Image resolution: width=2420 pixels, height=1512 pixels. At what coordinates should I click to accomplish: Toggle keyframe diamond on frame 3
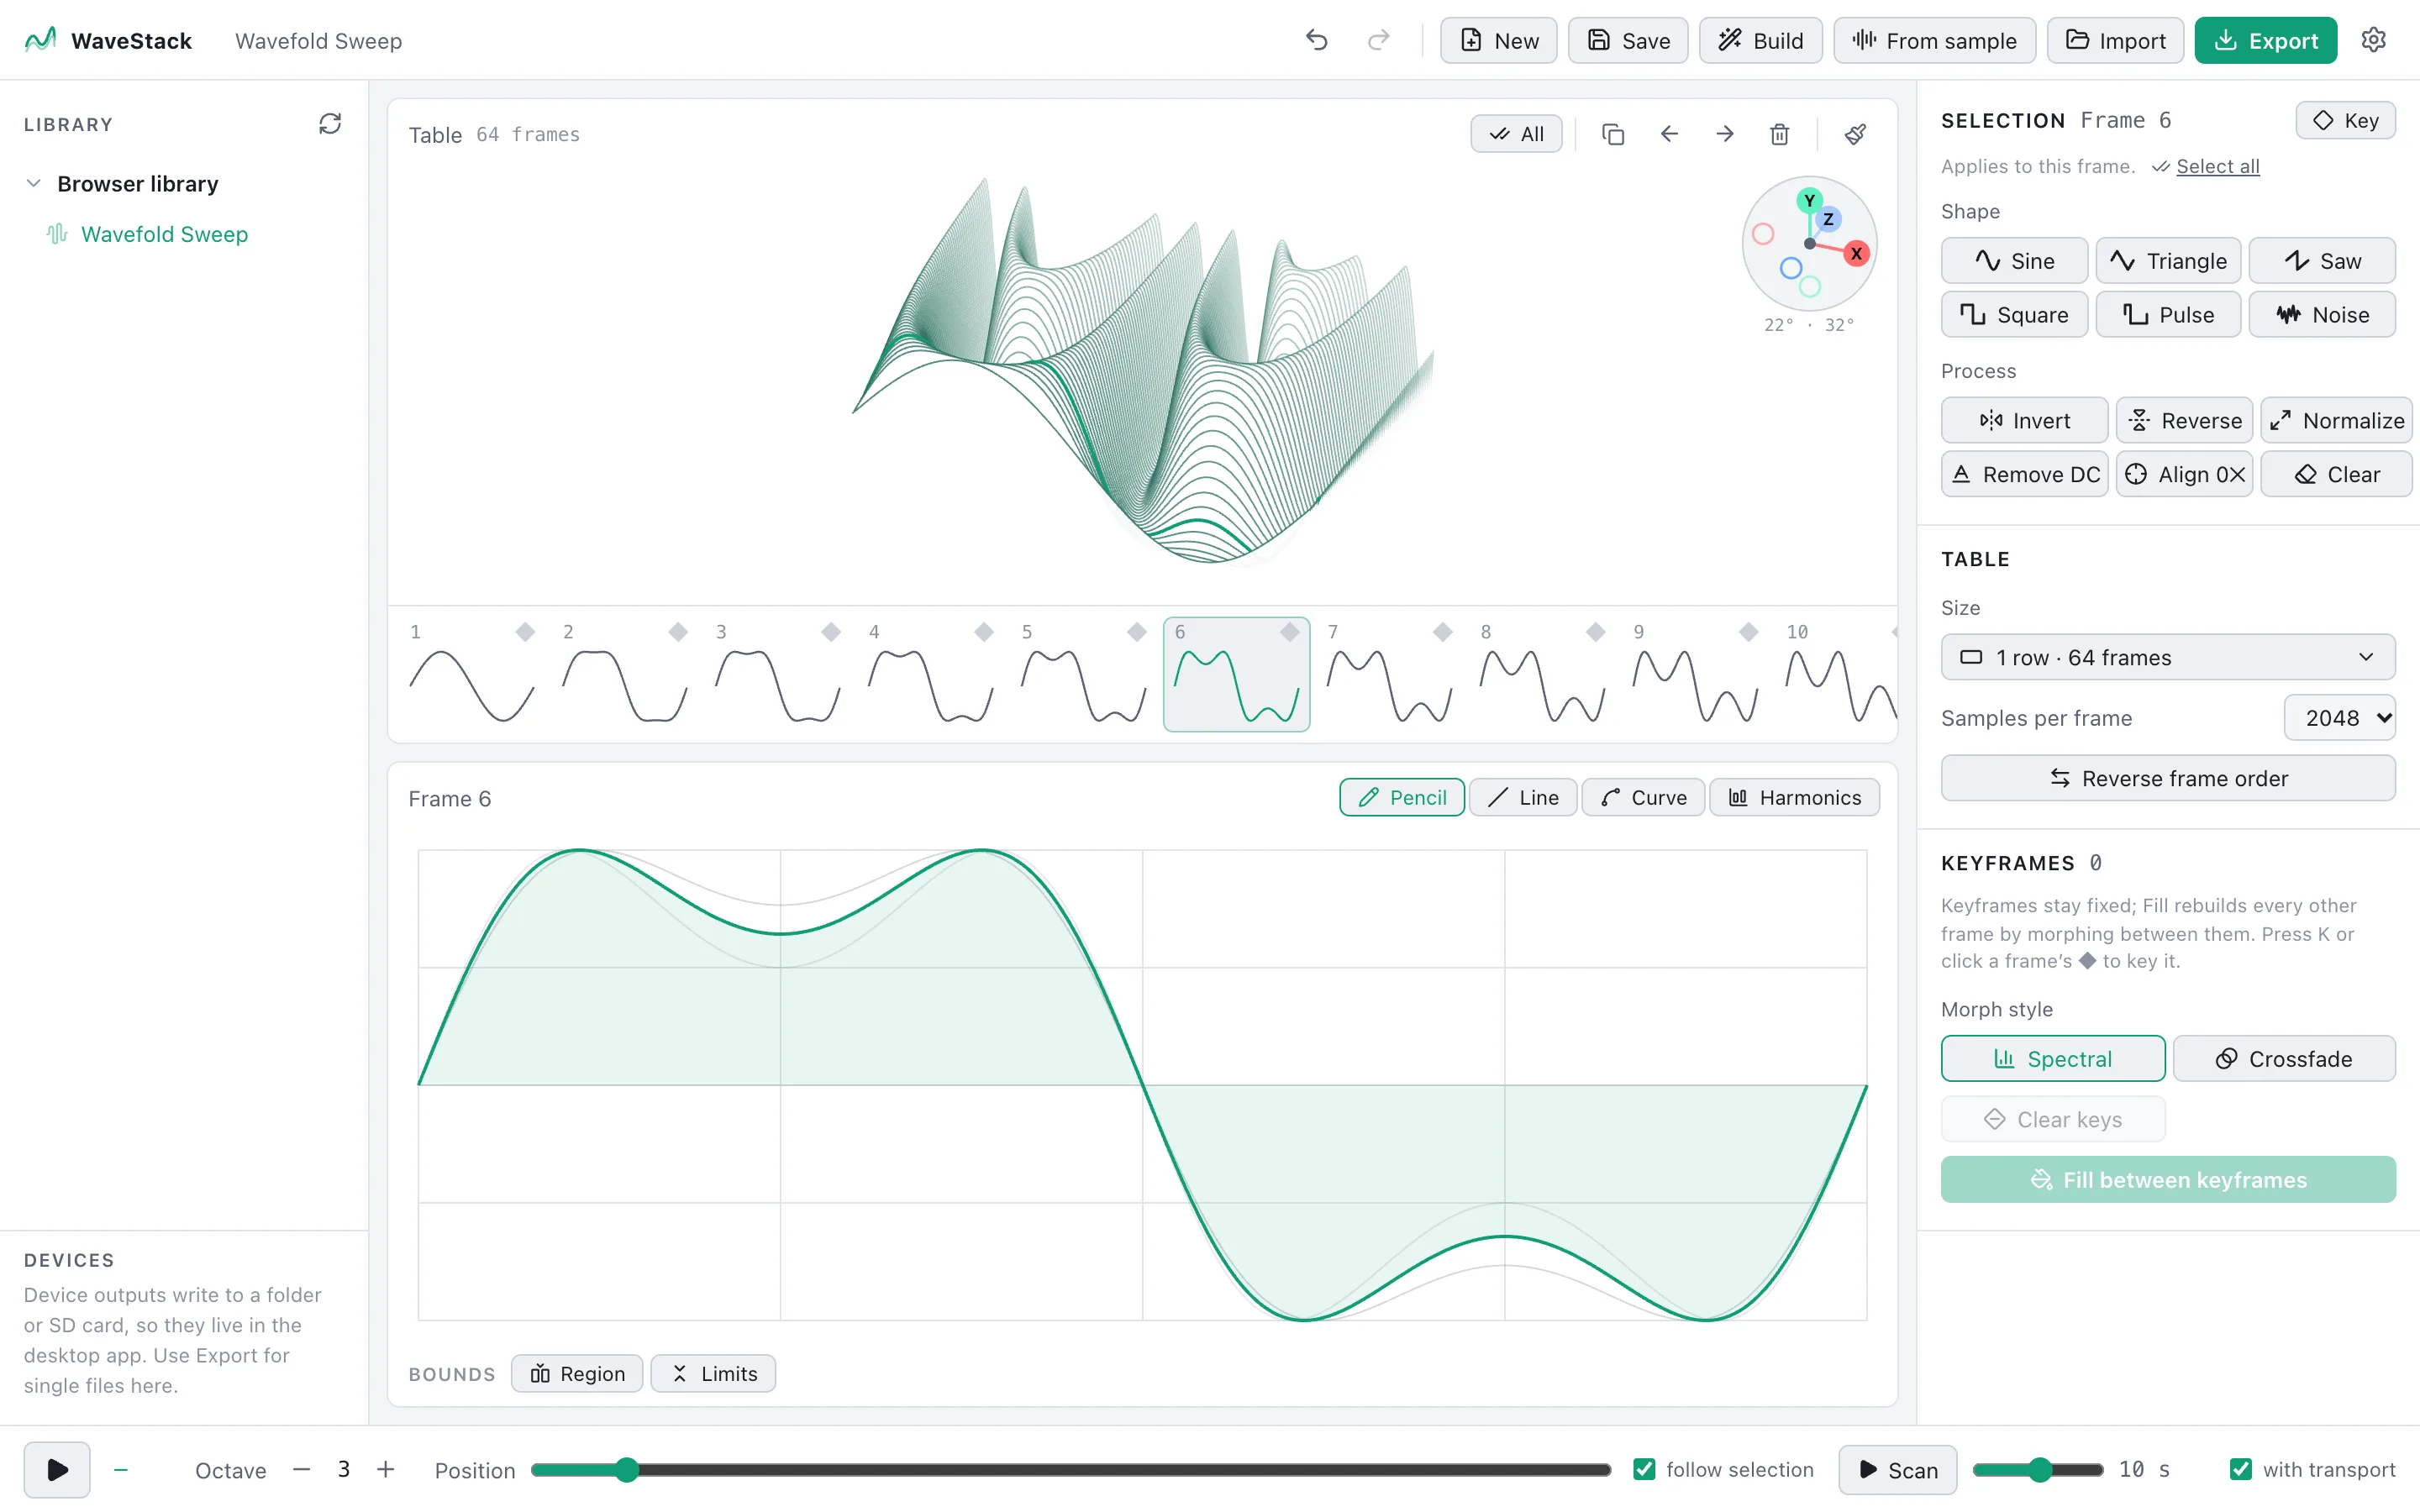(x=830, y=632)
